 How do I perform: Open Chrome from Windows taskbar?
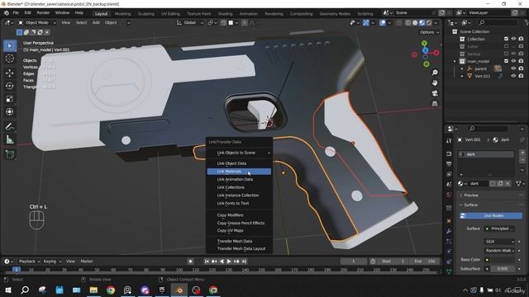click(x=110, y=290)
